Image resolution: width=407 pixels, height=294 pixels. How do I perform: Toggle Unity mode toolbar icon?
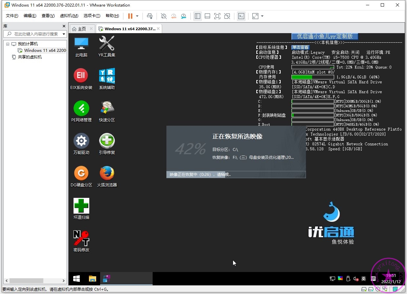coord(227,16)
